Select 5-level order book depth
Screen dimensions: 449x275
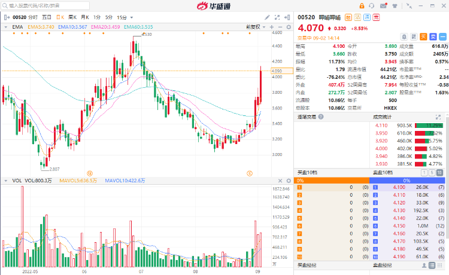click(x=432, y=173)
